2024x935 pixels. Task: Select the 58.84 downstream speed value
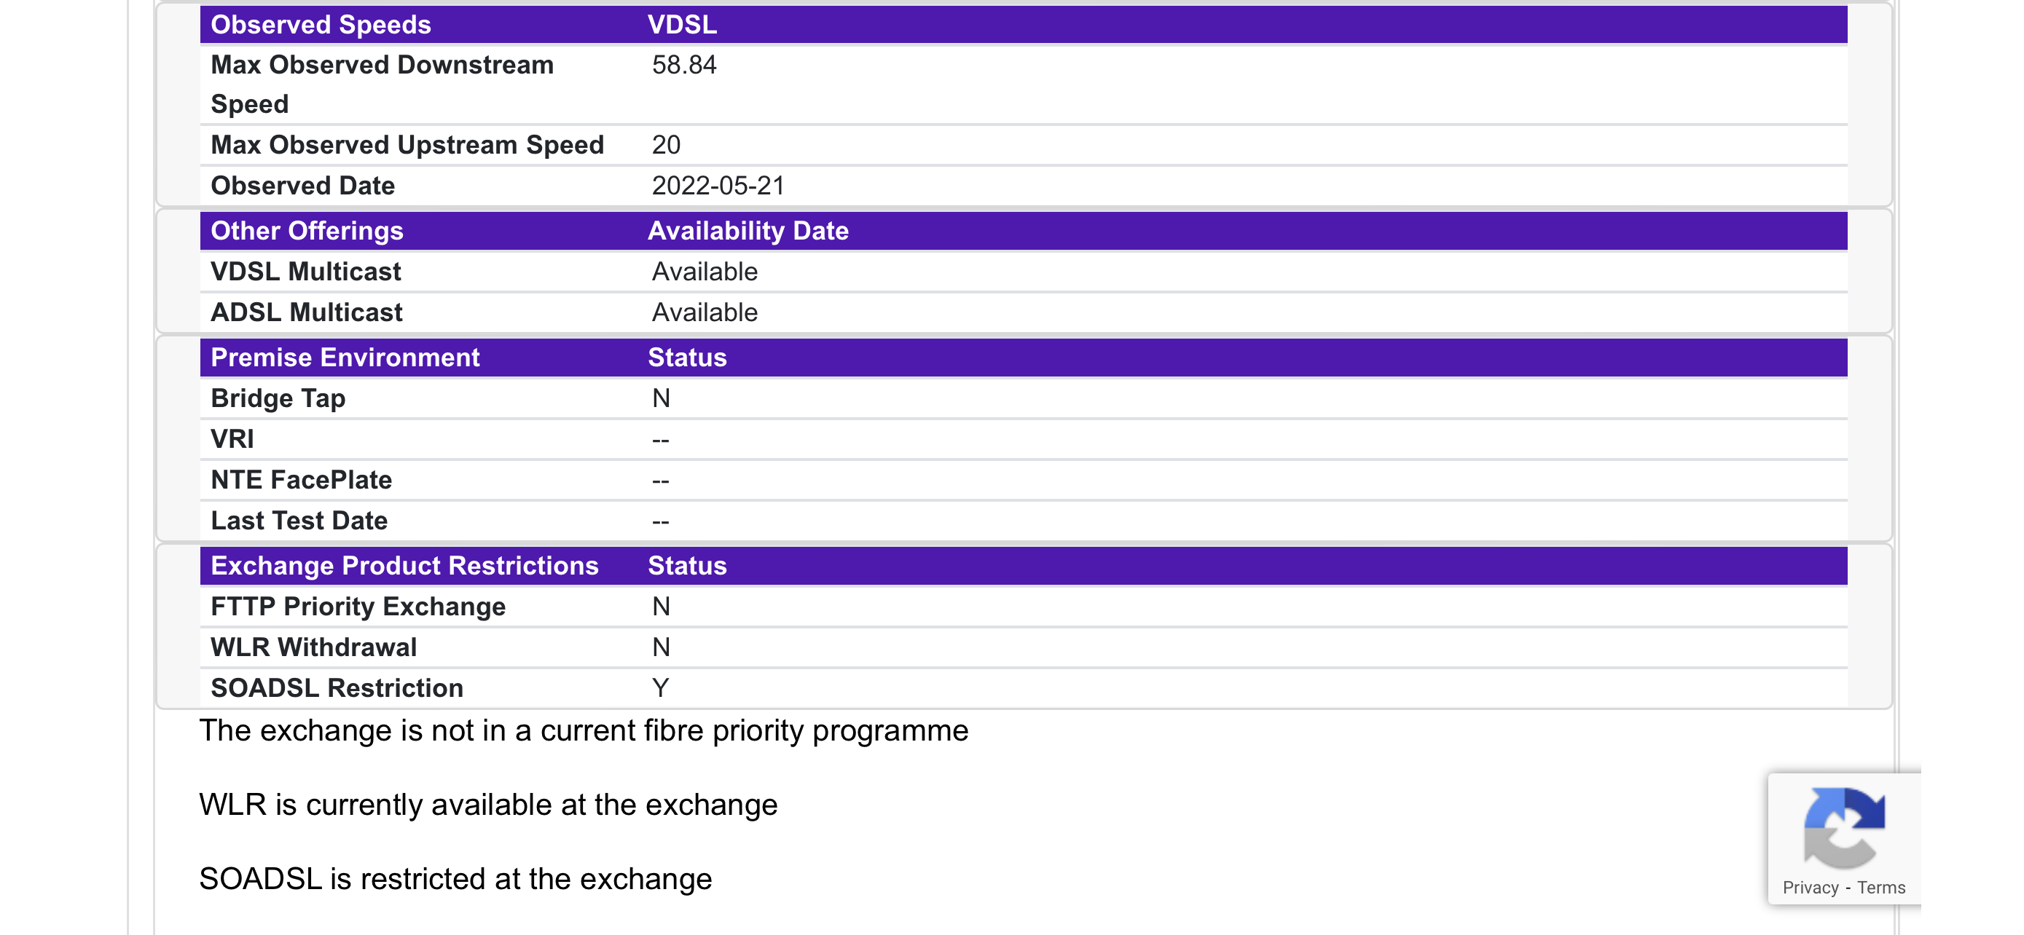[683, 65]
